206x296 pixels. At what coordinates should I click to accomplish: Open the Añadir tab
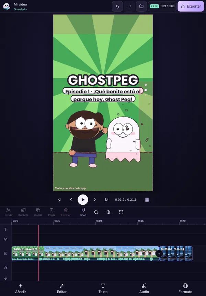tap(21, 288)
